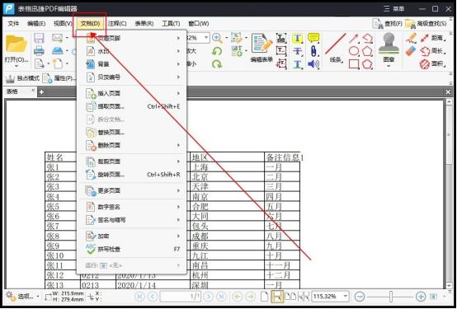Screen dimensions: 457x309
Task: Choose 提取页面... from the document menu
Action: point(132,106)
